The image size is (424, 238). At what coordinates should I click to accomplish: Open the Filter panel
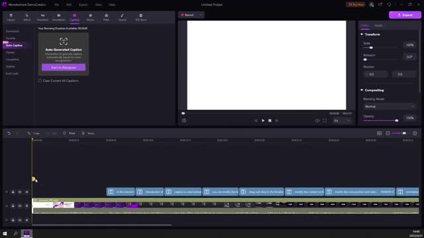[106, 17]
